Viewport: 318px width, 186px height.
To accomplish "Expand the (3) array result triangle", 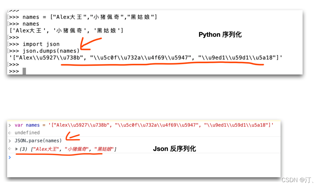I will click(17, 149).
